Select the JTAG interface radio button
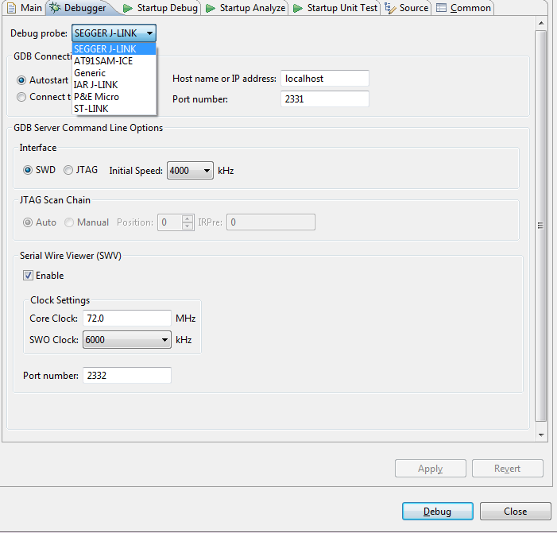 pyautogui.click(x=68, y=170)
